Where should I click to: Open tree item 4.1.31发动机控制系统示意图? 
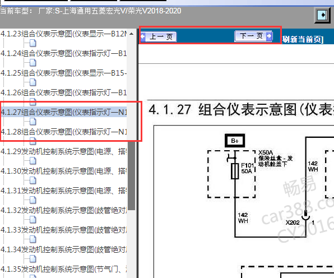point(63,191)
